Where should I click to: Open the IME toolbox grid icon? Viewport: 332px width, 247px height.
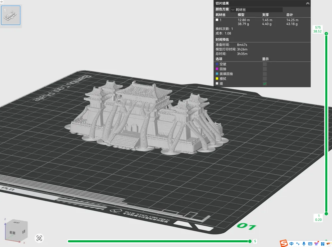[x=323, y=244]
